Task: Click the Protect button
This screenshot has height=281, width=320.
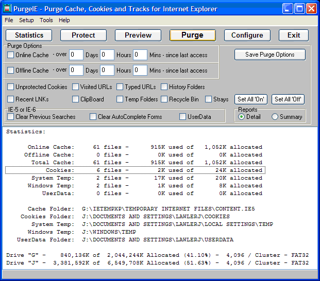Action: (x=83, y=35)
